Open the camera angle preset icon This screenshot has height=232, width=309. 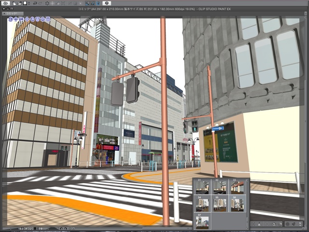[x=294, y=224]
